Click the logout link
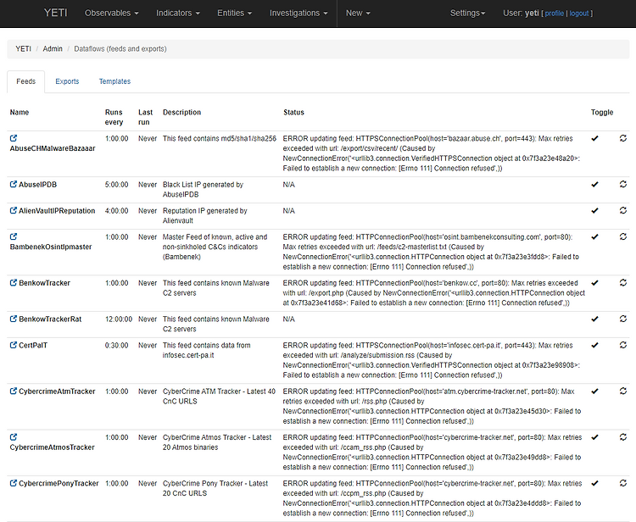This screenshot has height=522, width=636. click(579, 14)
